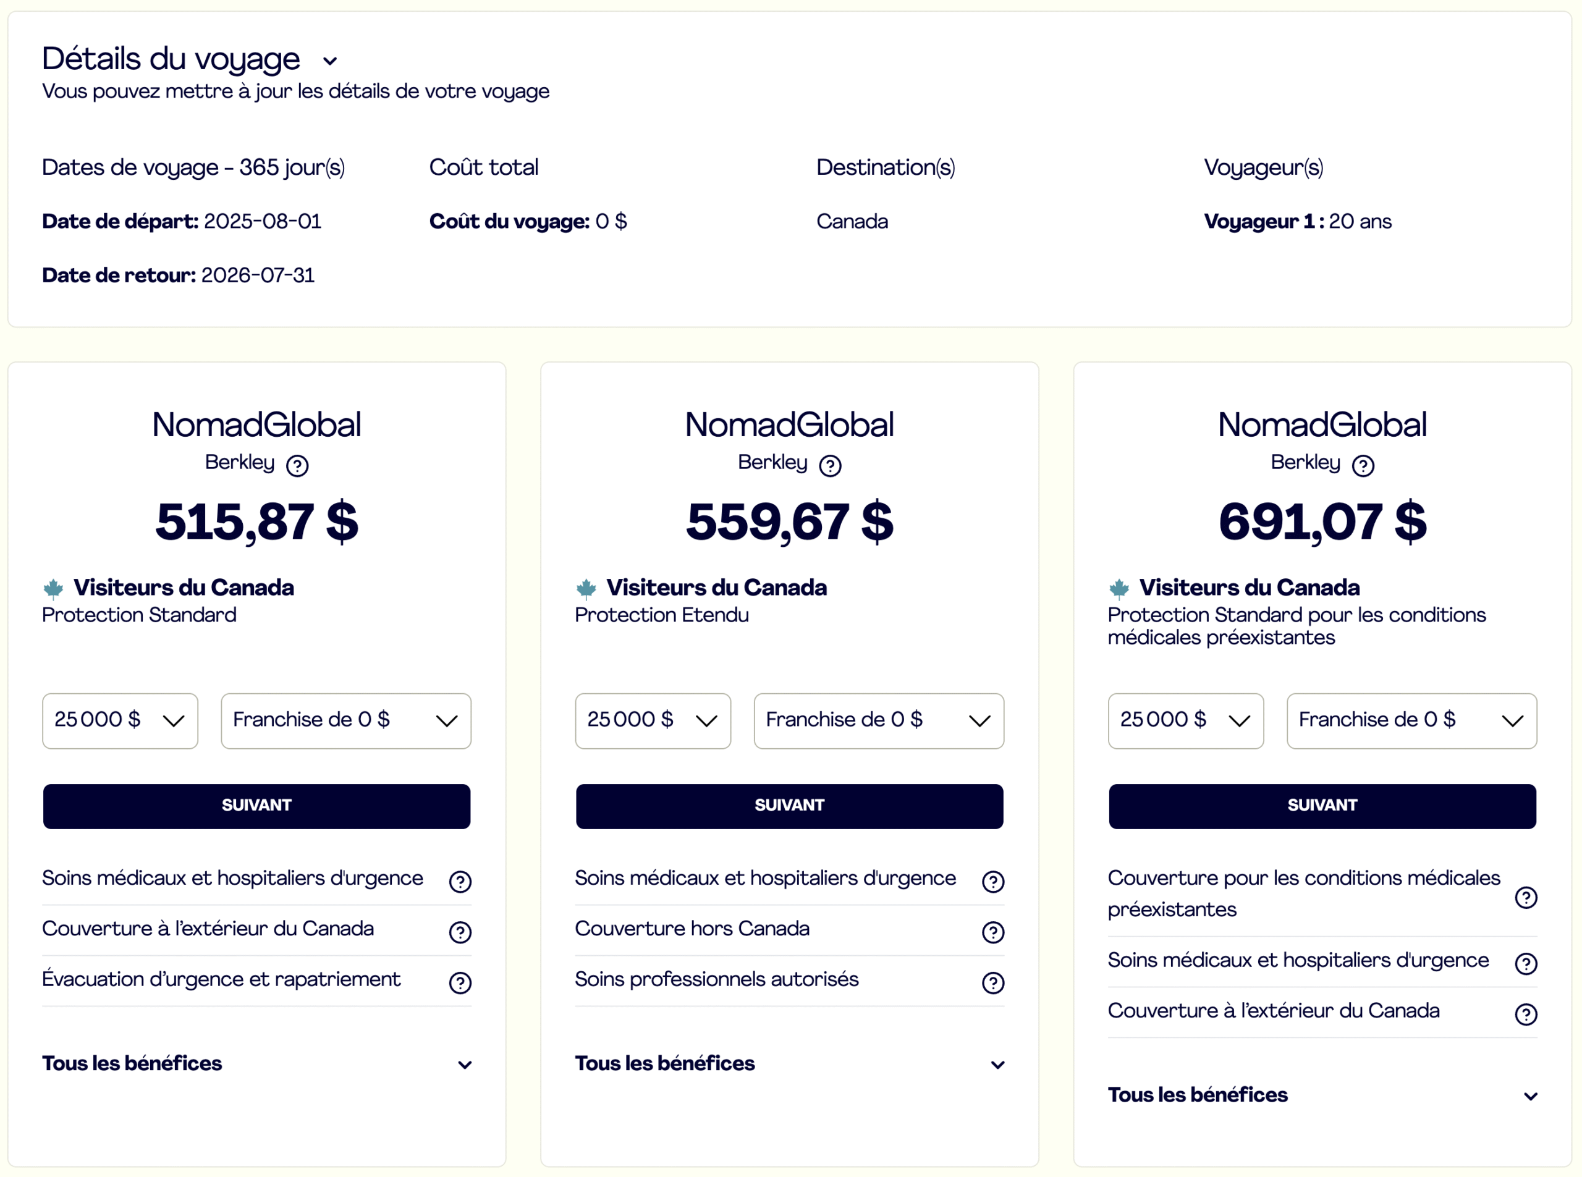Click SUIVANT on the 691,07 $ plan
The height and width of the screenshot is (1177, 1582).
1322,806
